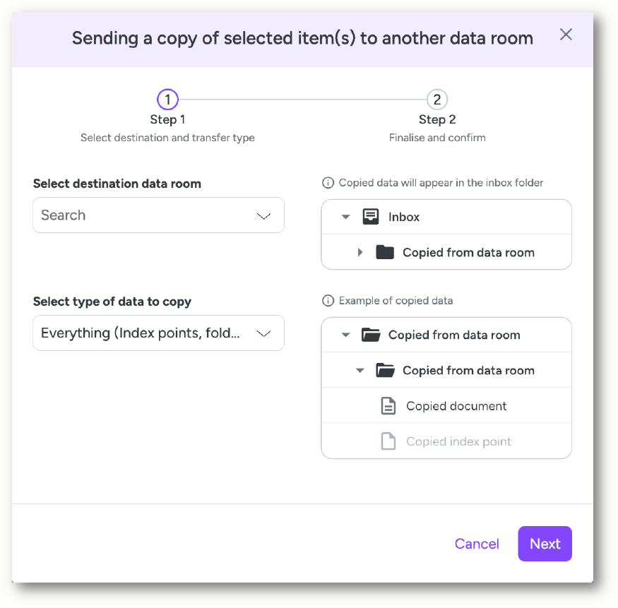Click info icon beside inbox folder note
618x608 pixels.
(x=328, y=183)
